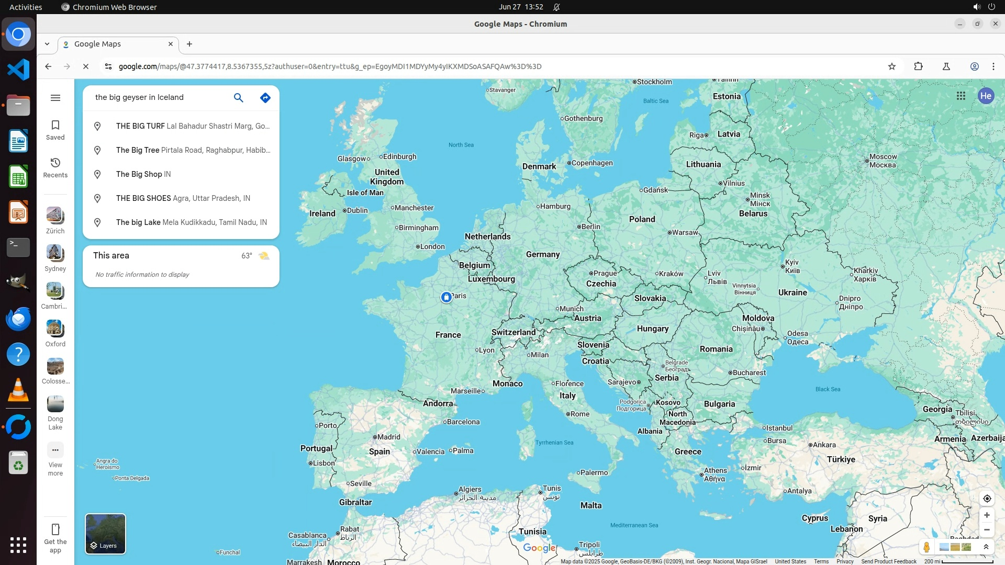Viewport: 1005px width, 565px height.
Task: Open the Directions icon
Action: tap(265, 98)
